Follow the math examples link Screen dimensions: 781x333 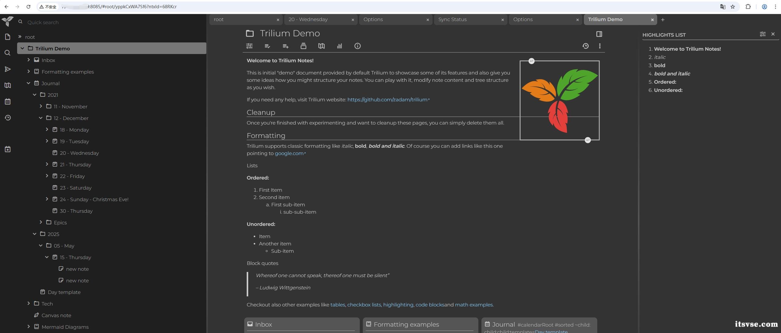click(x=473, y=305)
